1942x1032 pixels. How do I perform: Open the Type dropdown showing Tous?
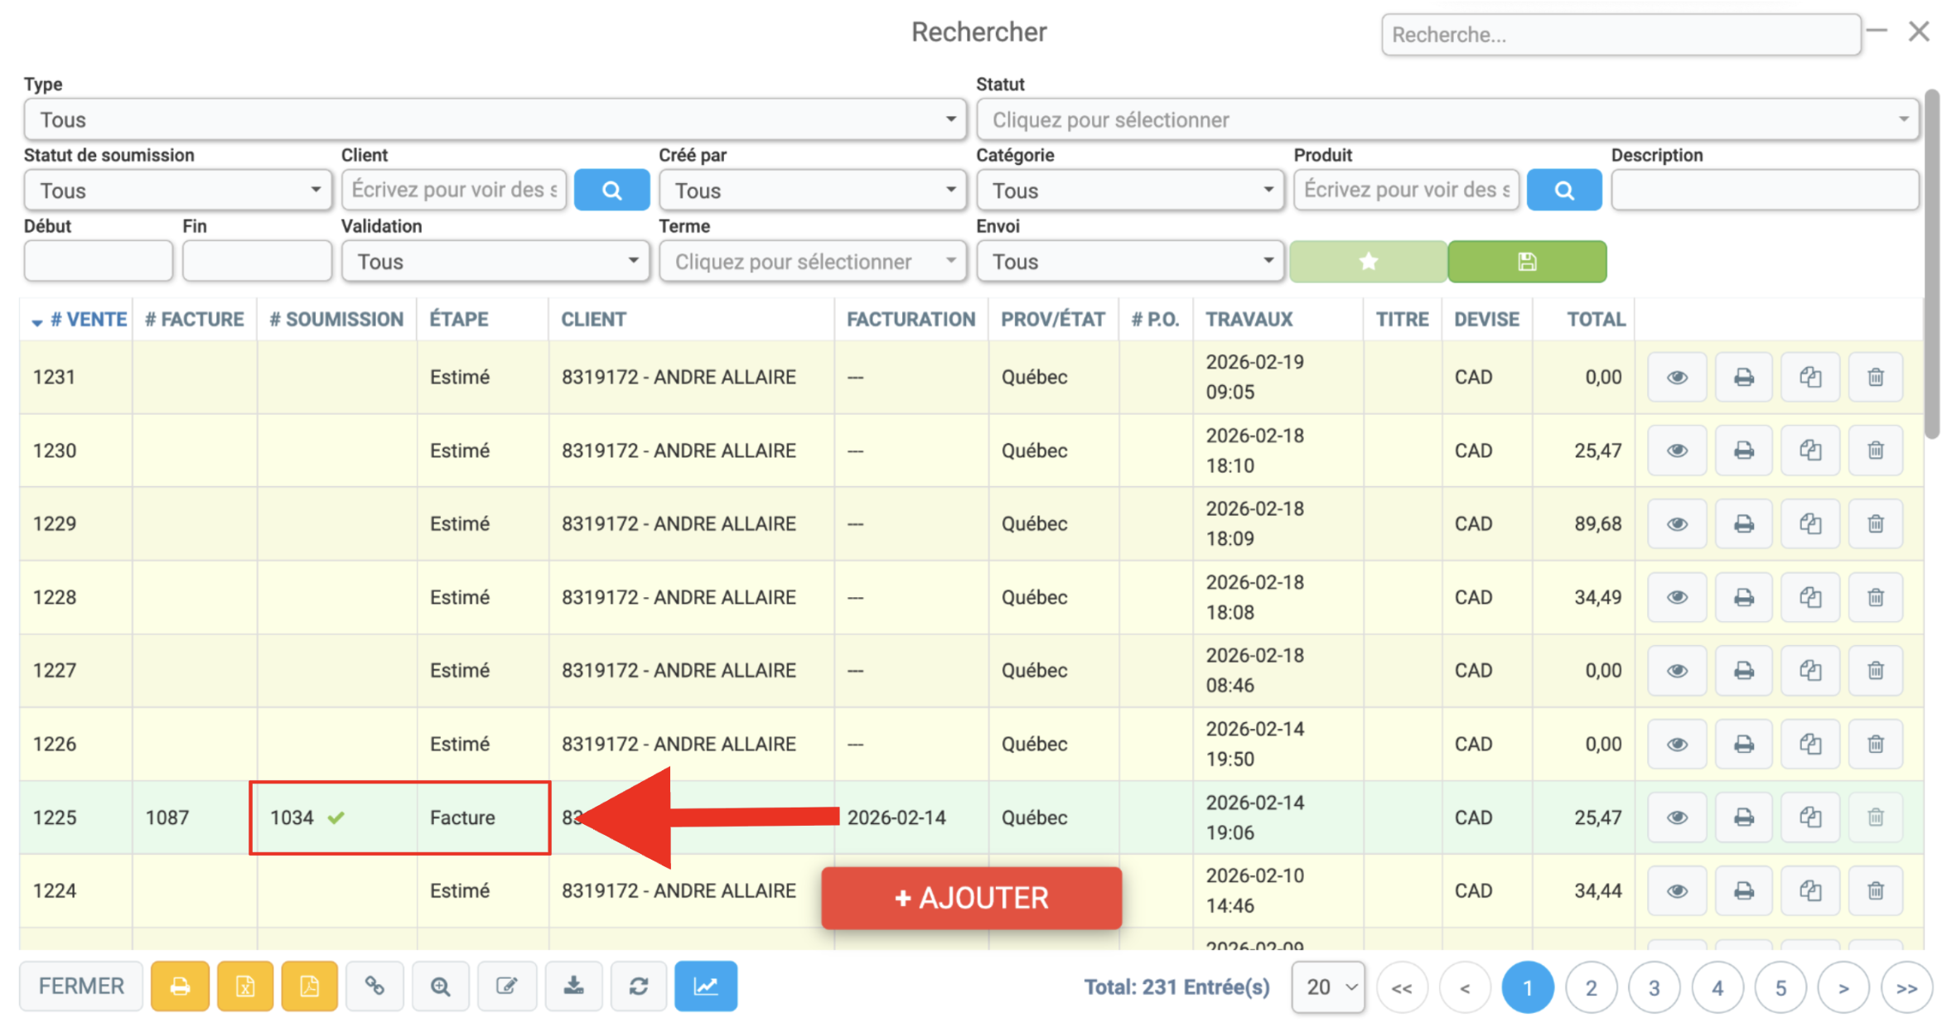pyautogui.click(x=495, y=120)
